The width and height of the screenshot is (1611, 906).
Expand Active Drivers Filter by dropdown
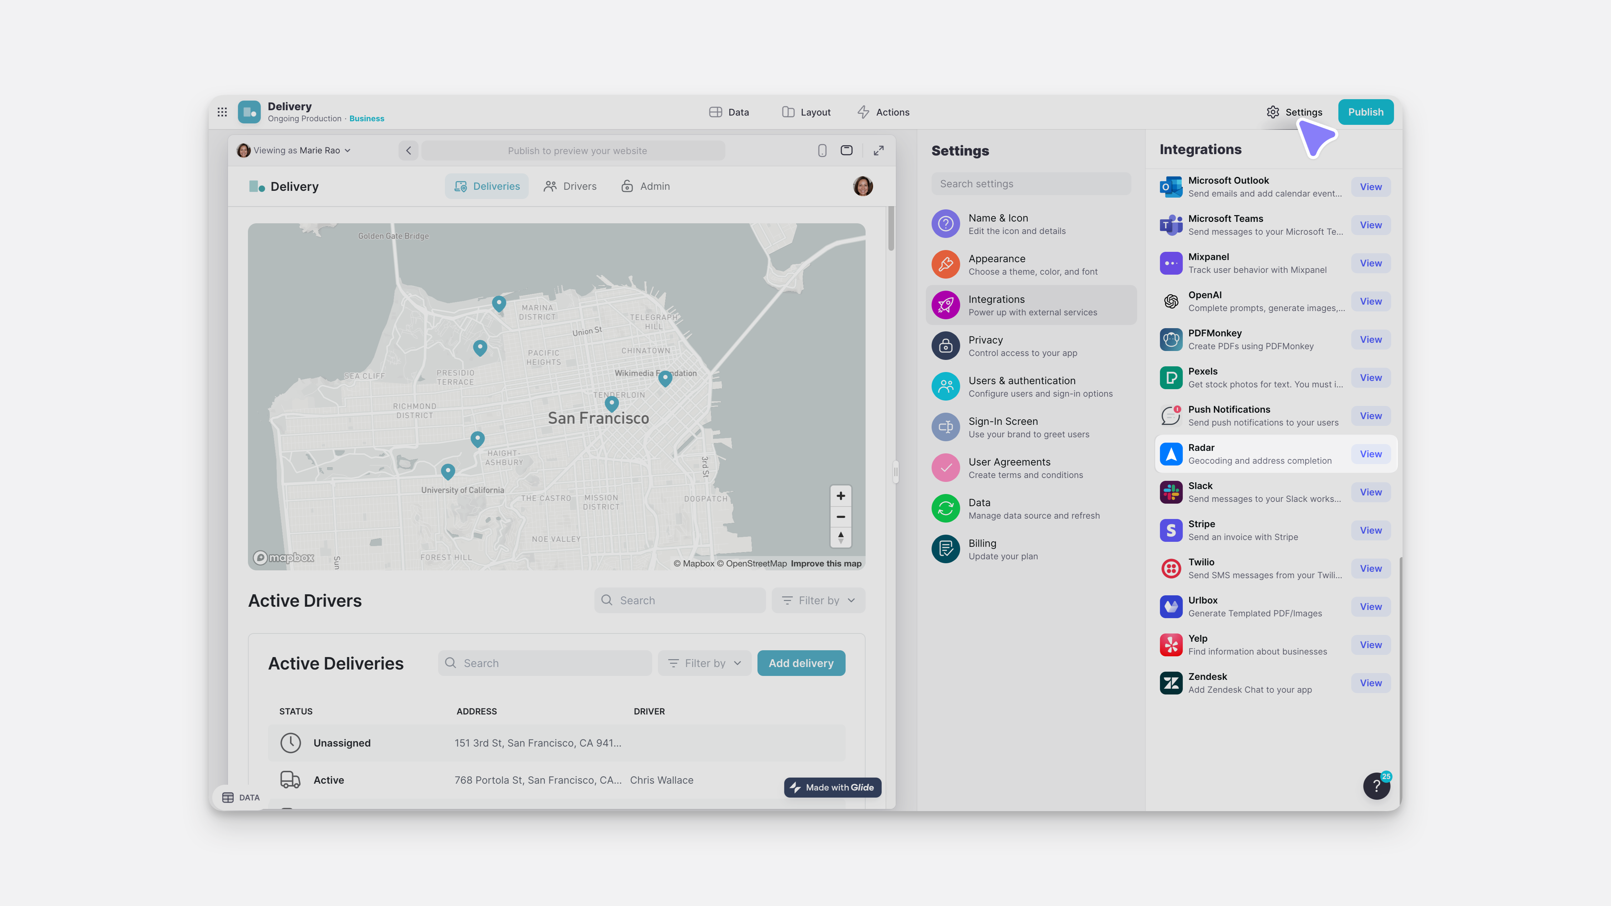818,600
